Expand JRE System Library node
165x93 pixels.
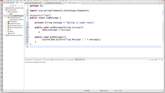tap(6, 26)
